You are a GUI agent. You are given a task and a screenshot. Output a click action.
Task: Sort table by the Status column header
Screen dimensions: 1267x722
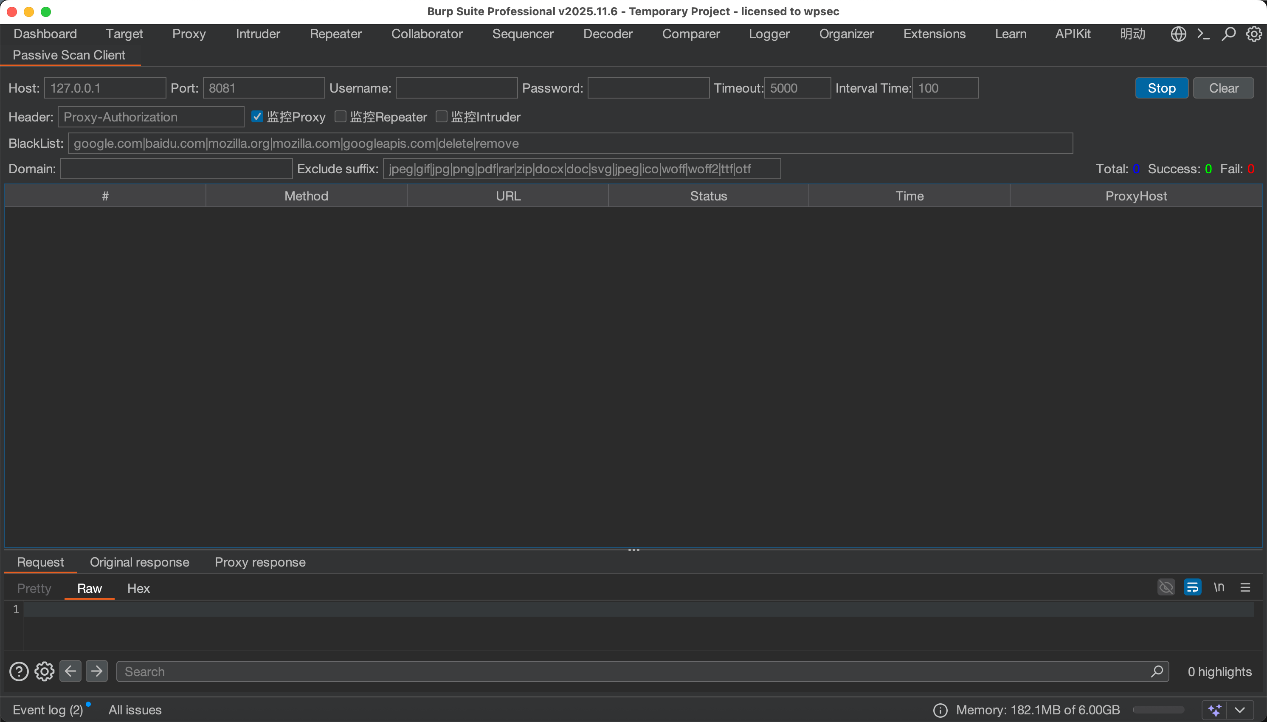pyautogui.click(x=709, y=196)
